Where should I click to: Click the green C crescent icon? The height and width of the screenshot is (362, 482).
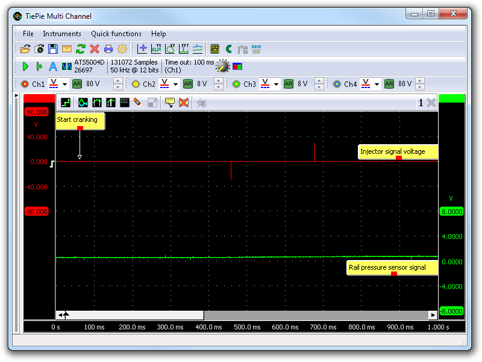coord(229,49)
